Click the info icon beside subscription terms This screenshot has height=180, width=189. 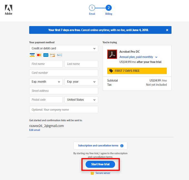tap(122, 146)
